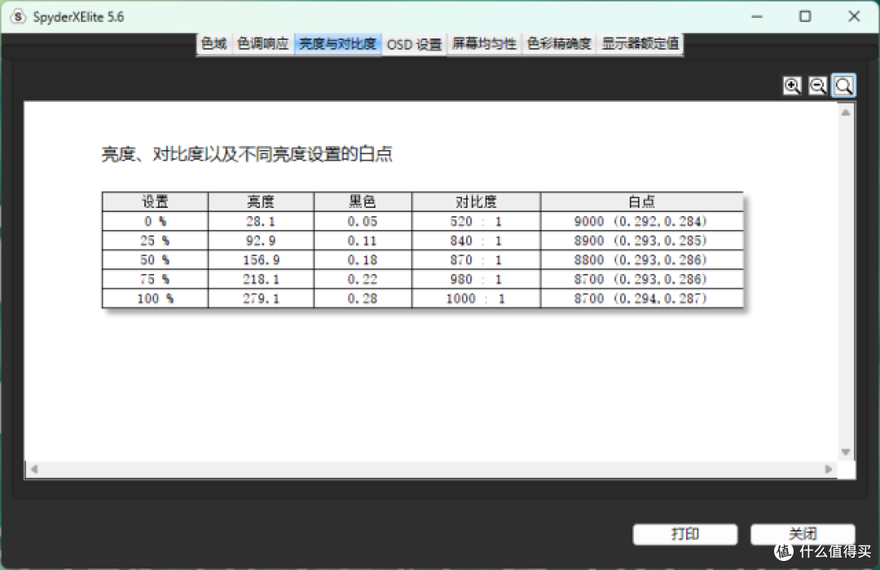Open the OSD 设置 tab
Viewport: 880px width, 570px height.
[x=414, y=44]
